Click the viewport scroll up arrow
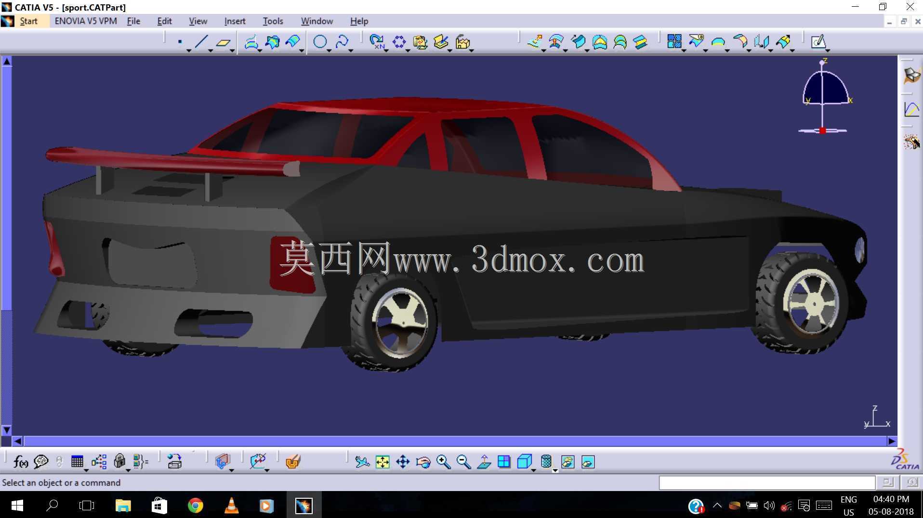This screenshot has height=518, width=923. point(7,61)
